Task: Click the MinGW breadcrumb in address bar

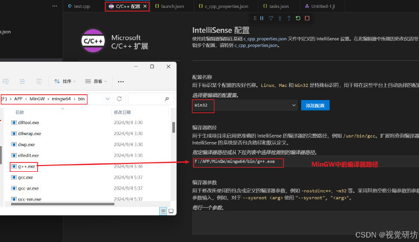Action: [37, 99]
